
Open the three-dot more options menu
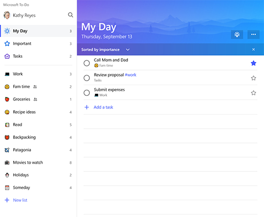point(253,34)
